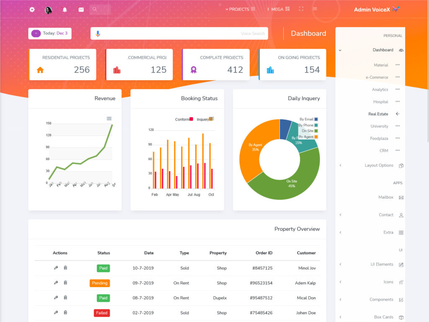Toggle By Phone legend entry
The width and height of the screenshot is (429, 322).
tap(308, 125)
